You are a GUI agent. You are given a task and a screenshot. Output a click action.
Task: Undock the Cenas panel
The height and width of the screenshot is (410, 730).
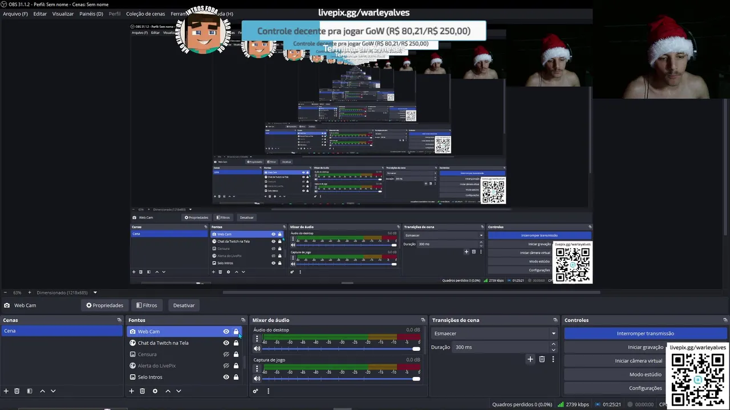tap(119, 320)
